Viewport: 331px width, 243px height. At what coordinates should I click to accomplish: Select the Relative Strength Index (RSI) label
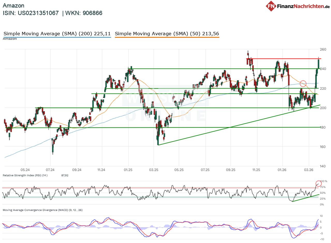pos(25,175)
